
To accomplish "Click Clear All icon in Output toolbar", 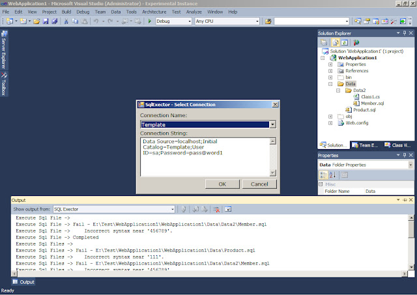I will (216, 210).
